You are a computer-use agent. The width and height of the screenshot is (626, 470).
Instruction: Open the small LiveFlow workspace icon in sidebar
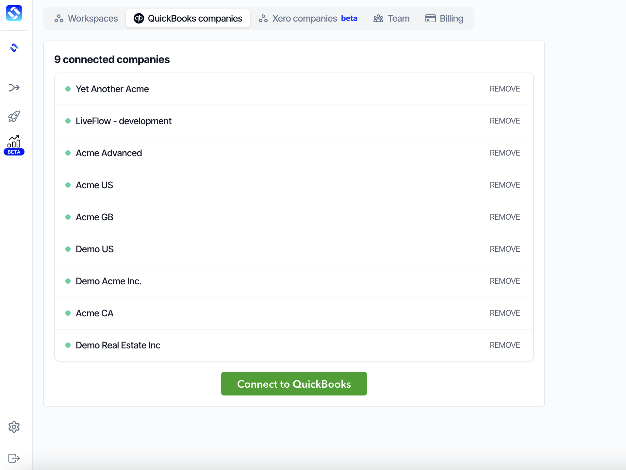tap(14, 48)
